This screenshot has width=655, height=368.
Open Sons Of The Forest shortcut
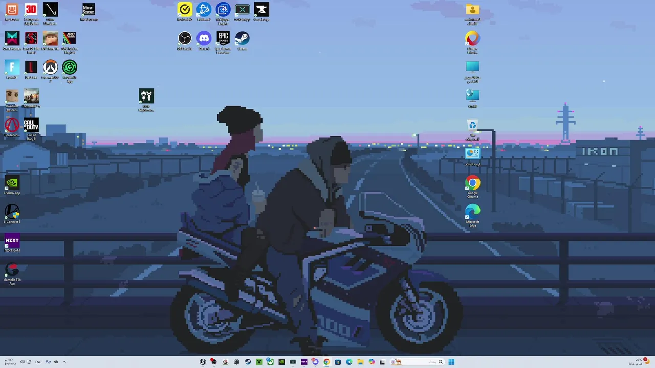click(31, 42)
